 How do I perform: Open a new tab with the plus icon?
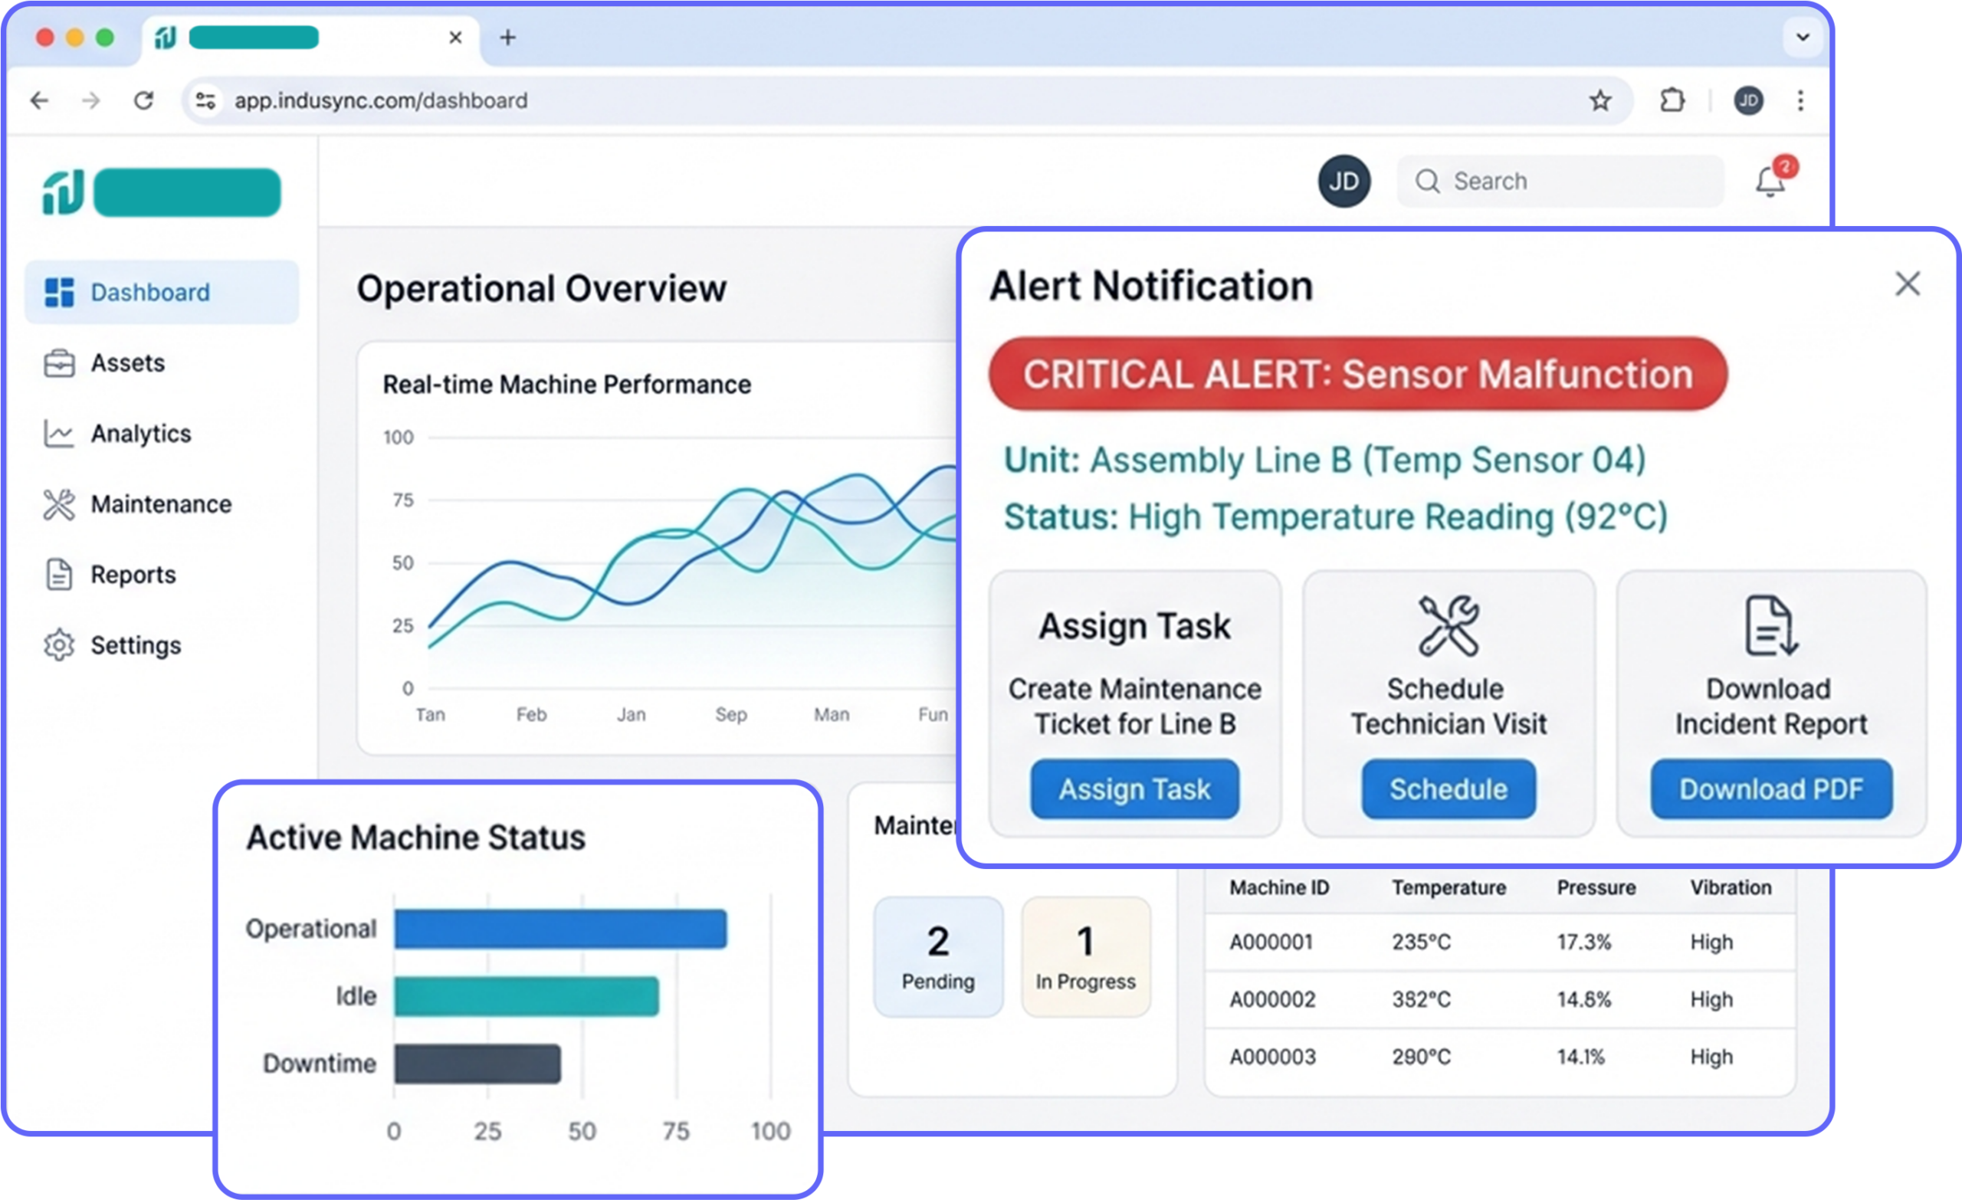pyautogui.click(x=508, y=37)
